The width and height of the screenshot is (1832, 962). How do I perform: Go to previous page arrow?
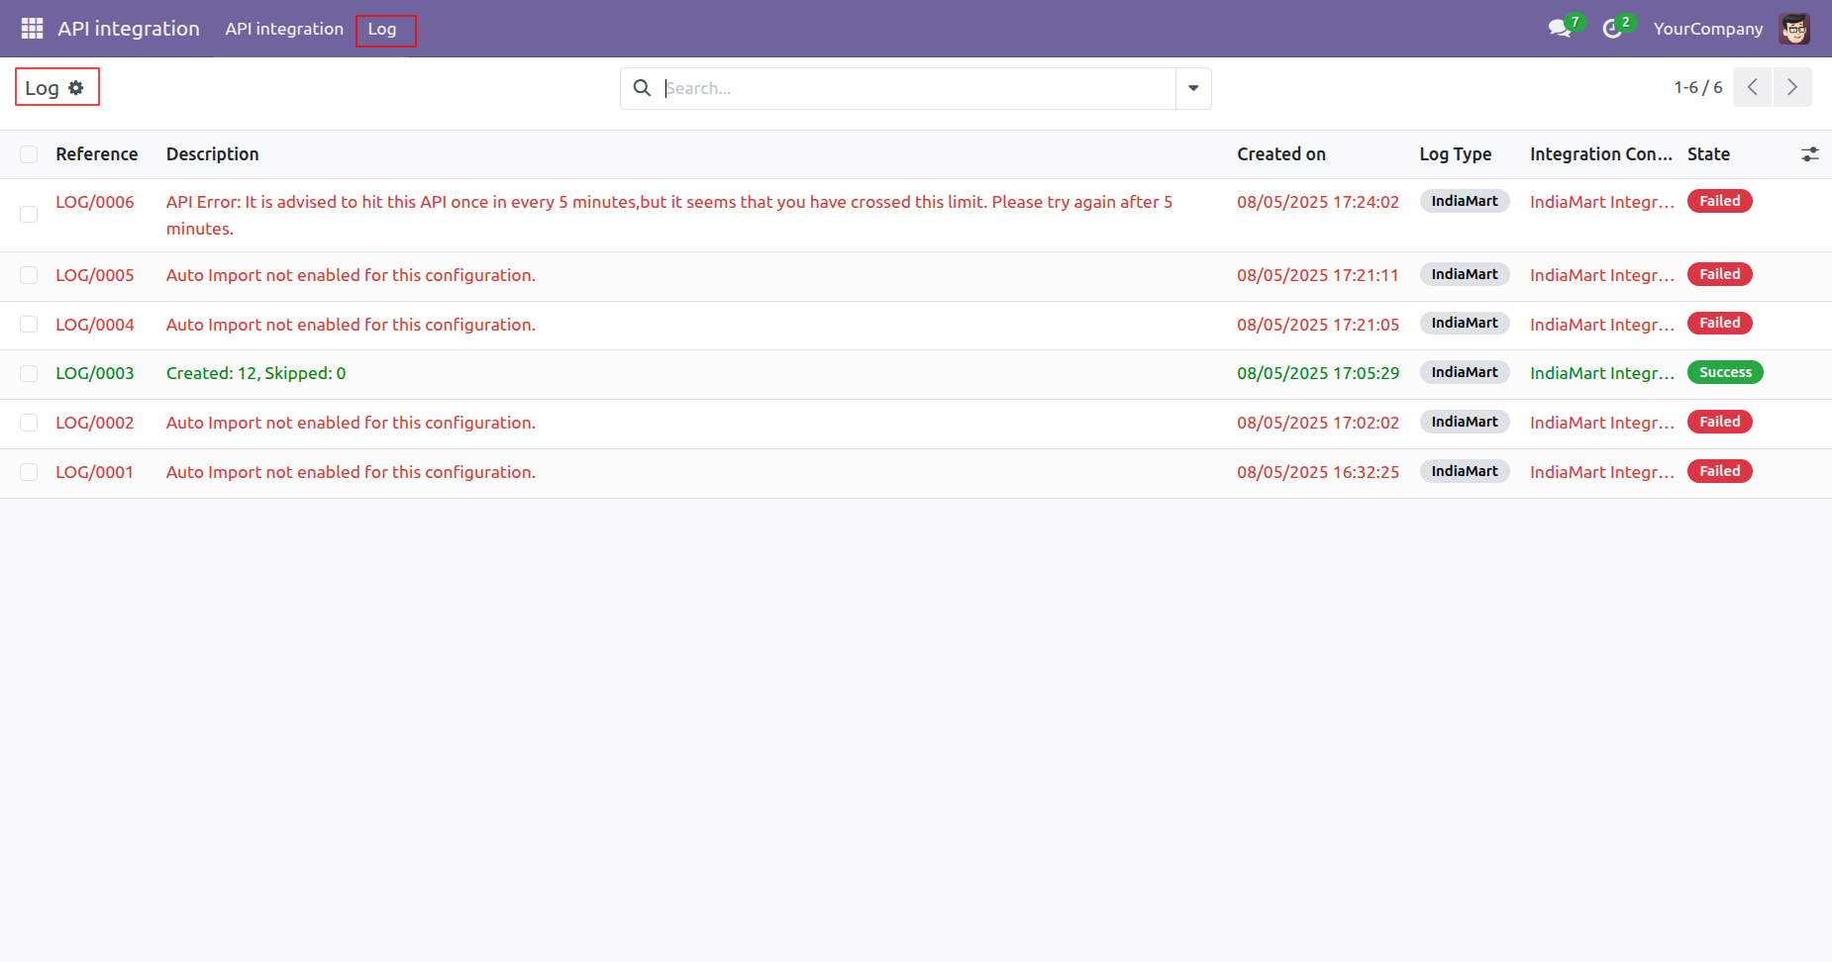point(1752,87)
